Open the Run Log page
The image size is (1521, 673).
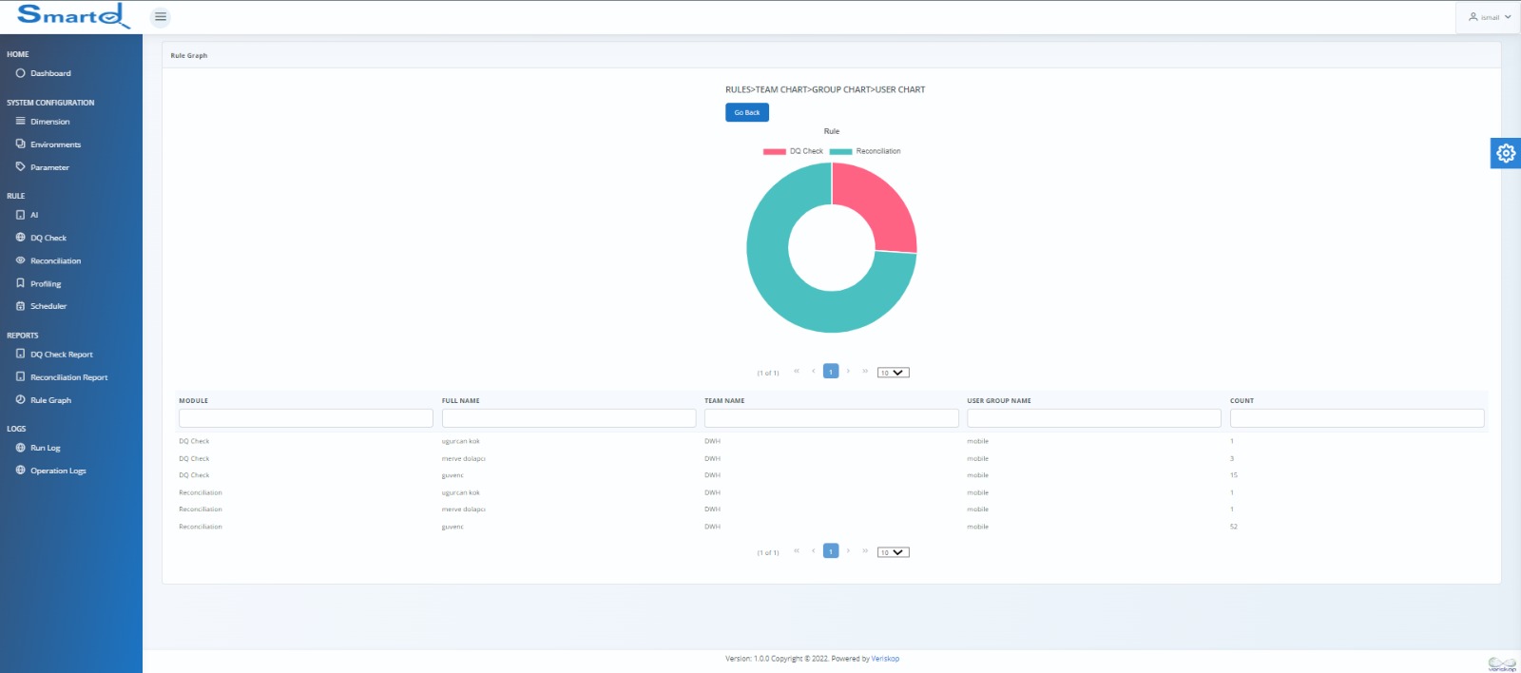pos(45,448)
